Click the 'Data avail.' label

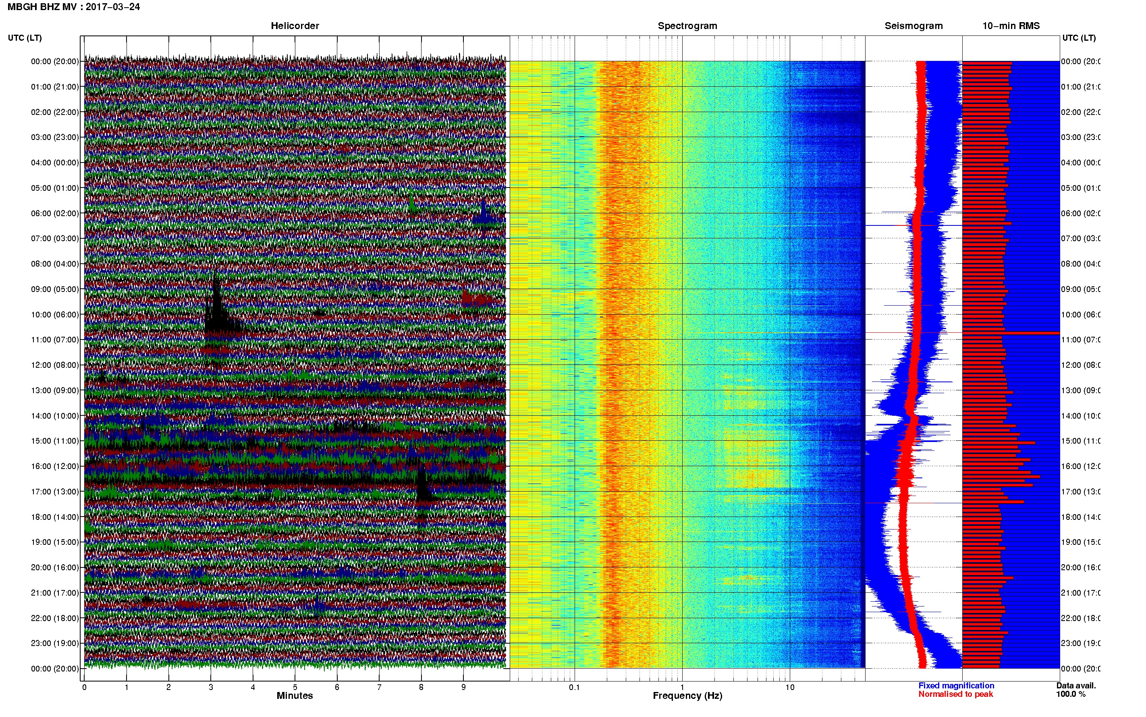[1076, 686]
